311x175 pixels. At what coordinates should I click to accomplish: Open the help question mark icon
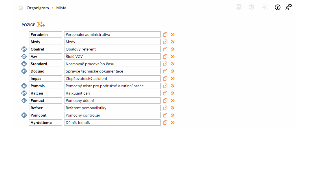click(278, 8)
